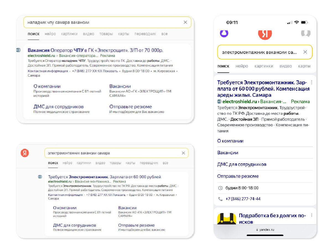Select the 'видео' tab in the top-left search panel
This screenshot has width=332, height=252.
(x=89, y=34)
